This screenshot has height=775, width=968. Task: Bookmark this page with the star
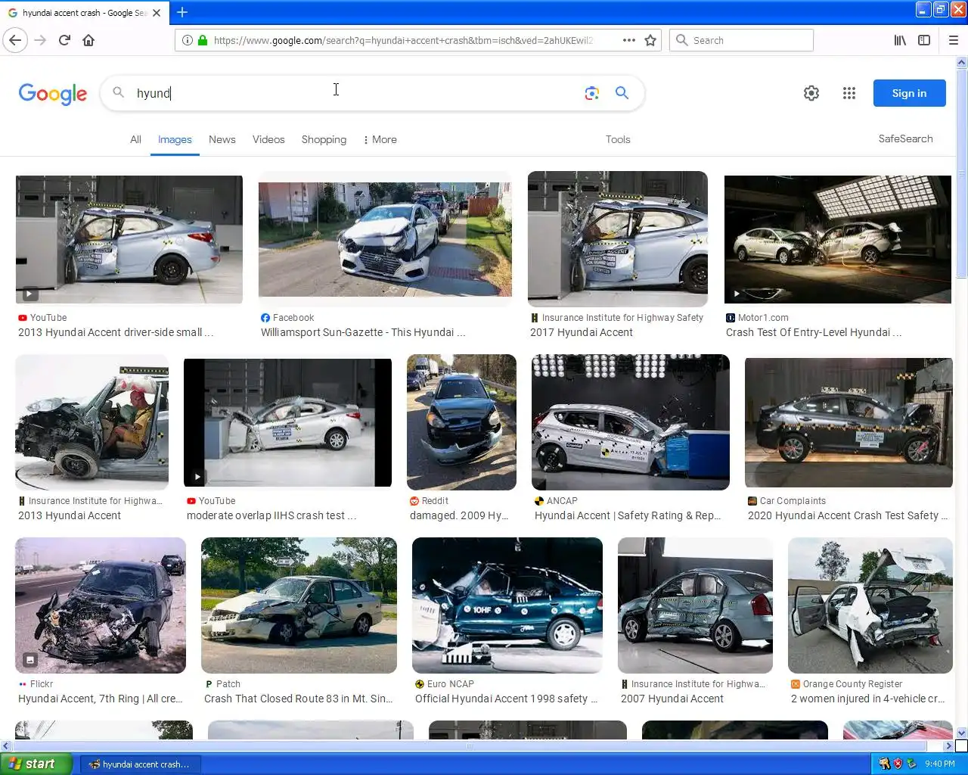(650, 40)
